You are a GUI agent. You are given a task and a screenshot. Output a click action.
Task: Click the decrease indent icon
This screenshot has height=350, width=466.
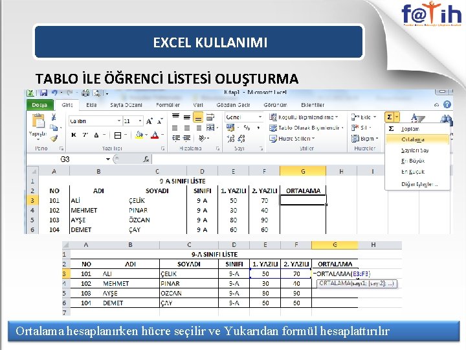pos(176,139)
